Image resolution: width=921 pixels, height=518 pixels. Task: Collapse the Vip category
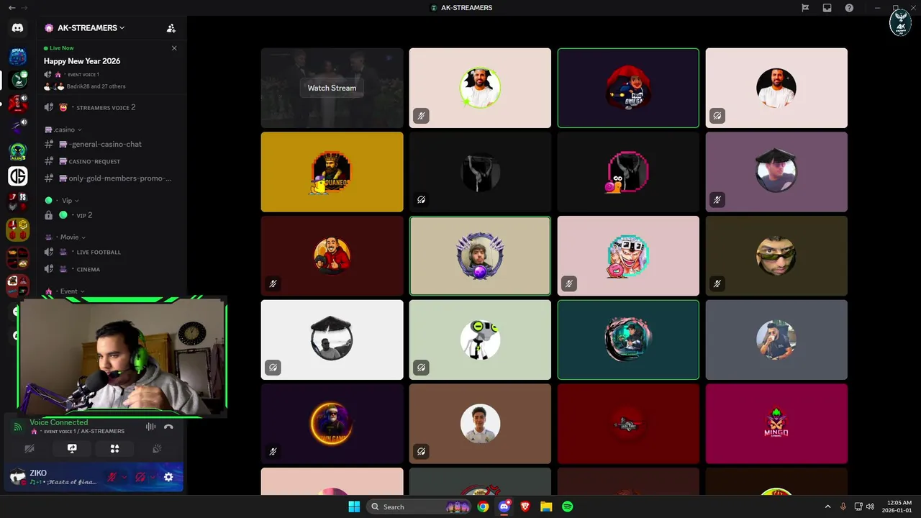[62, 201]
